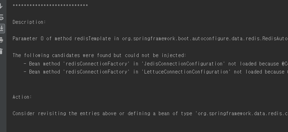Toggle soft-wrap in the console toolbar
The image size is (288, 132).
pos(1,18)
